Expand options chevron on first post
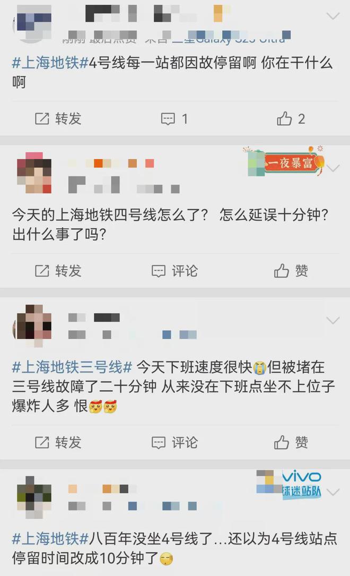This screenshot has width=350, height=576. (332, 16)
